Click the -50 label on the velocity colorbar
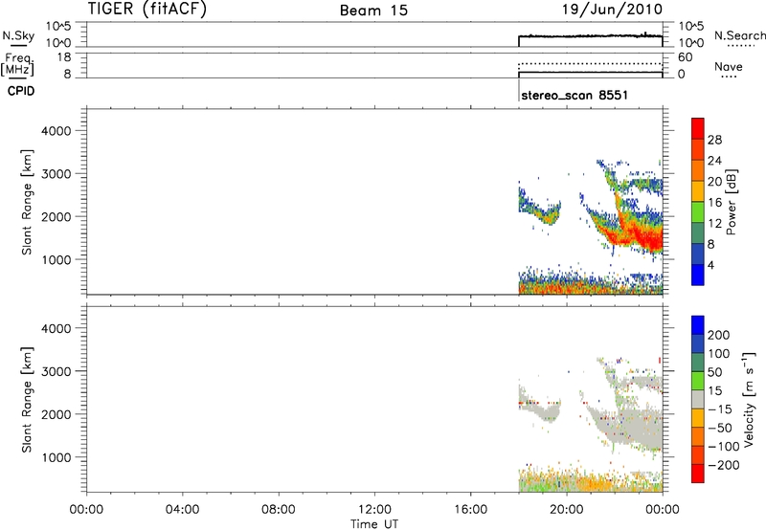 (720, 429)
